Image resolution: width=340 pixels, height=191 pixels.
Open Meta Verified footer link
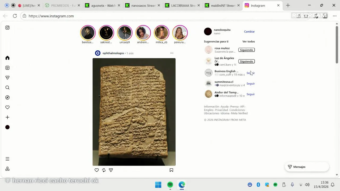[x=239, y=113]
